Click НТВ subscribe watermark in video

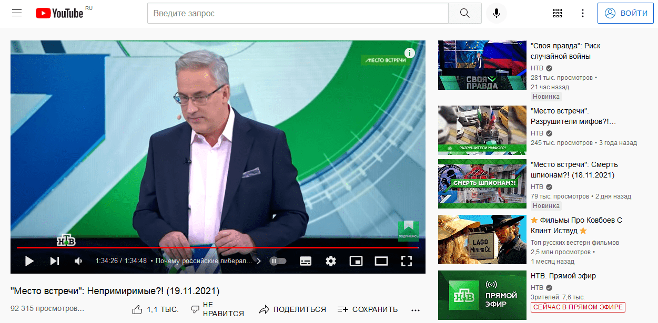(x=408, y=231)
